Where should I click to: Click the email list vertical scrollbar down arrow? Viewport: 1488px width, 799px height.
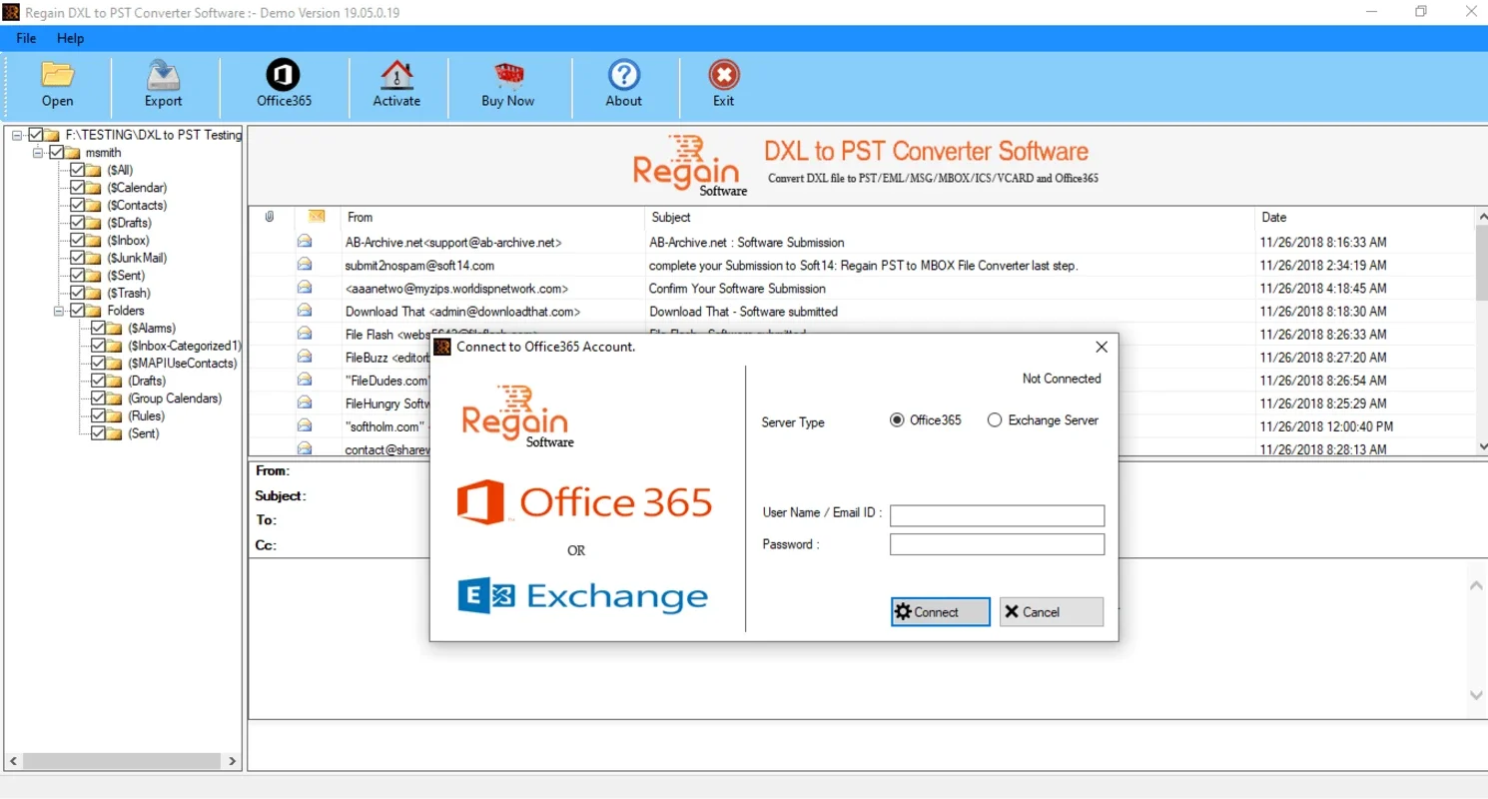pyautogui.click(x=1481, y=445)
